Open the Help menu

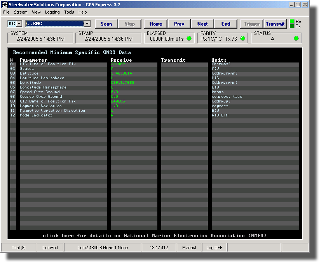point(83,12)
